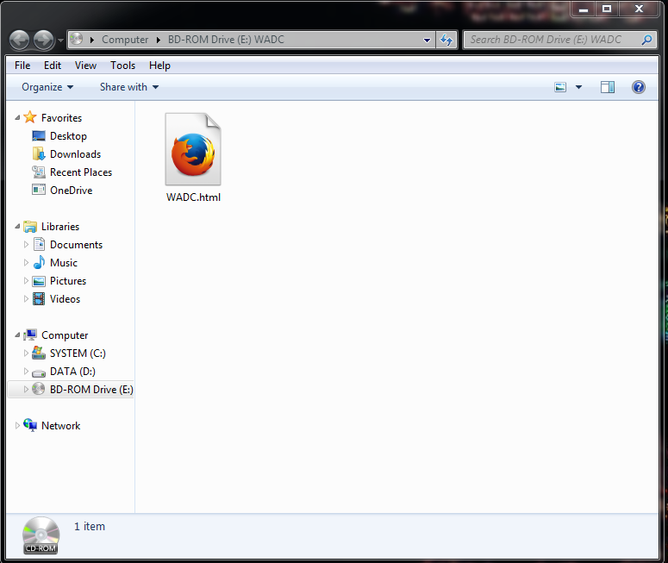The image size is (668, 563).
Task: Toggle the preview pane button
Action: [608, 87]
